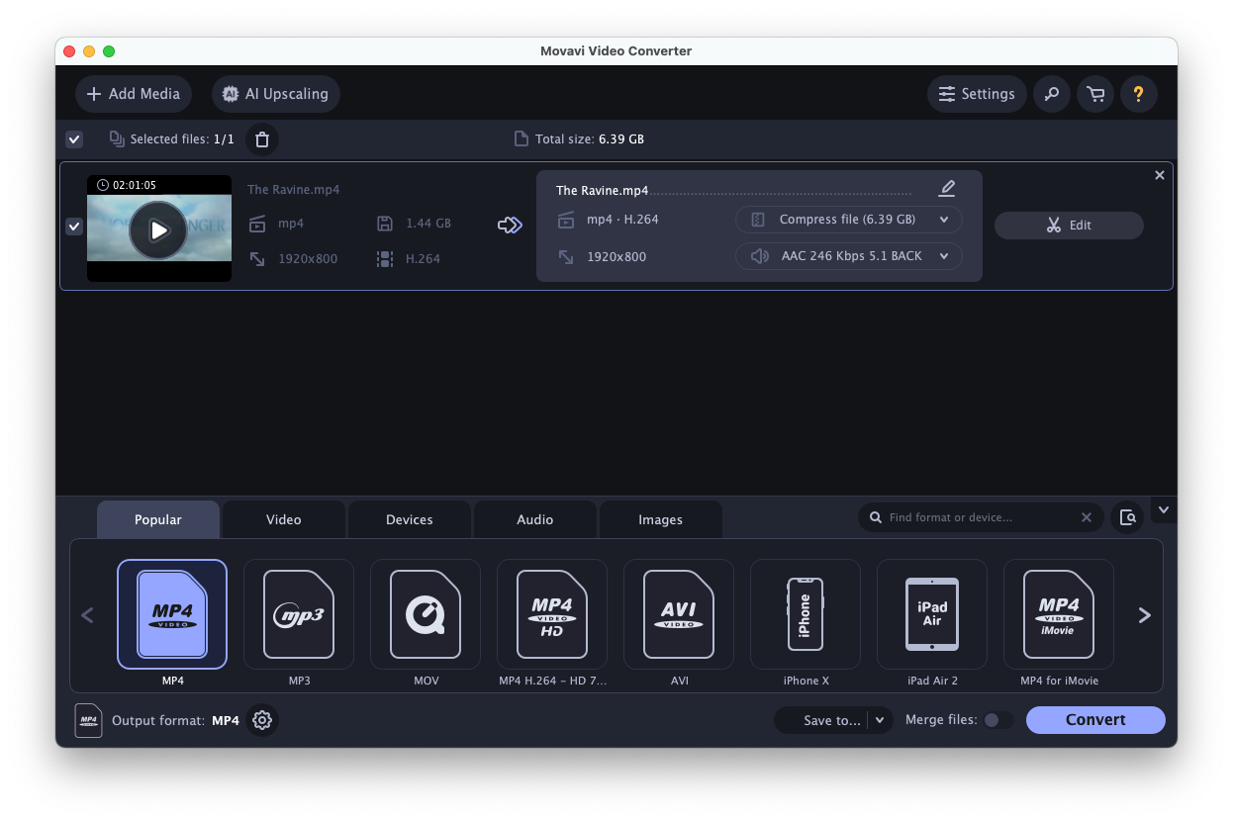Toggle the select all files checkbox

[x=74, y=139]
